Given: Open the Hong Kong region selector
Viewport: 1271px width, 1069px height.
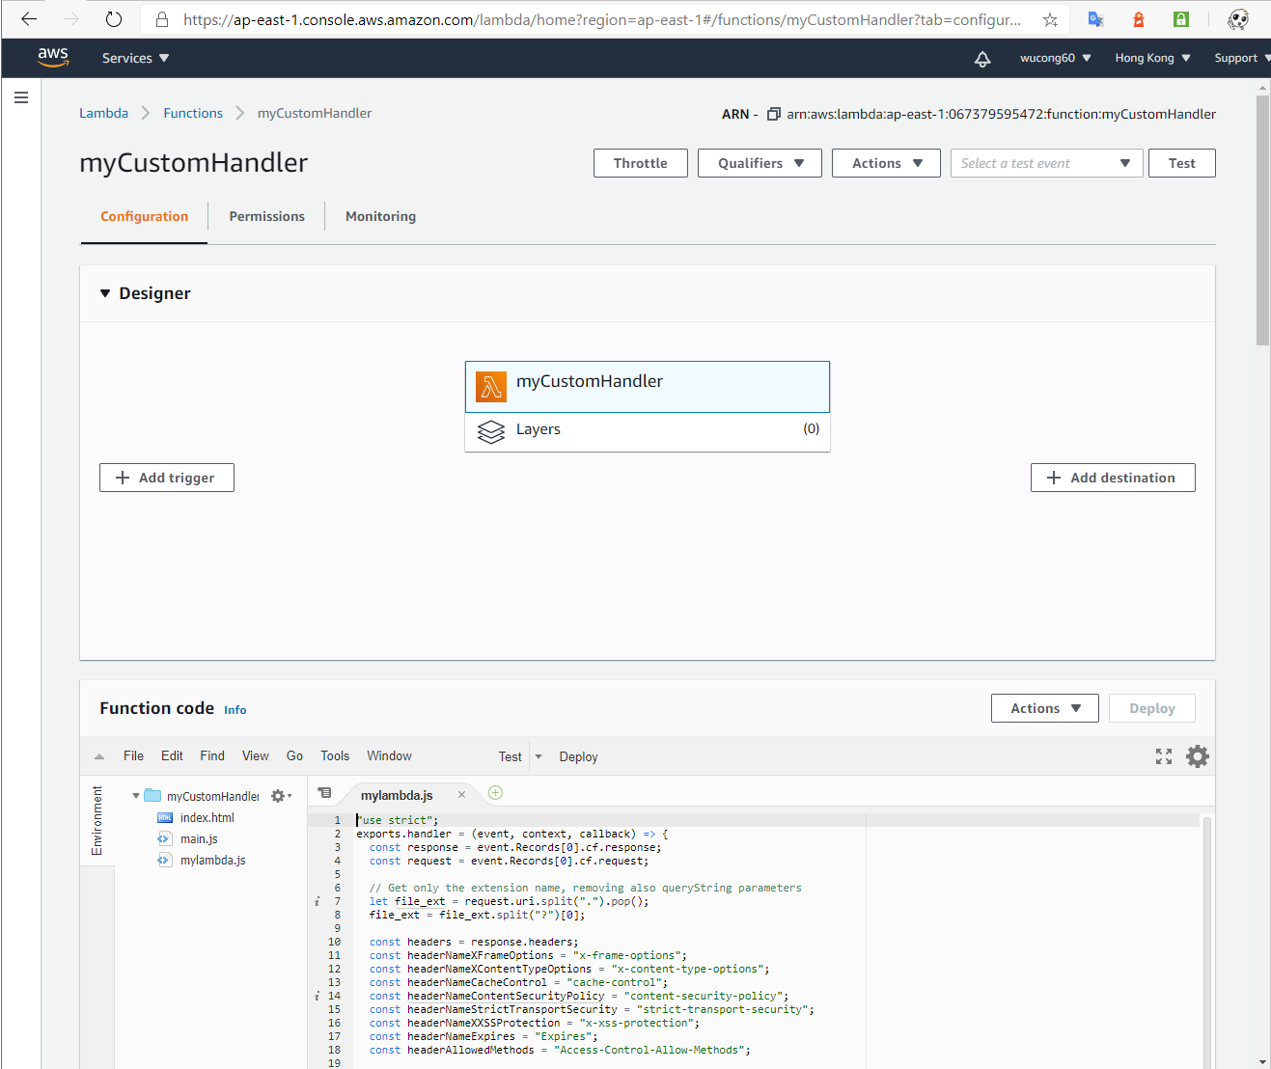Looking at the screenshot, I should pyautogui.click(x=1150, y=58).
